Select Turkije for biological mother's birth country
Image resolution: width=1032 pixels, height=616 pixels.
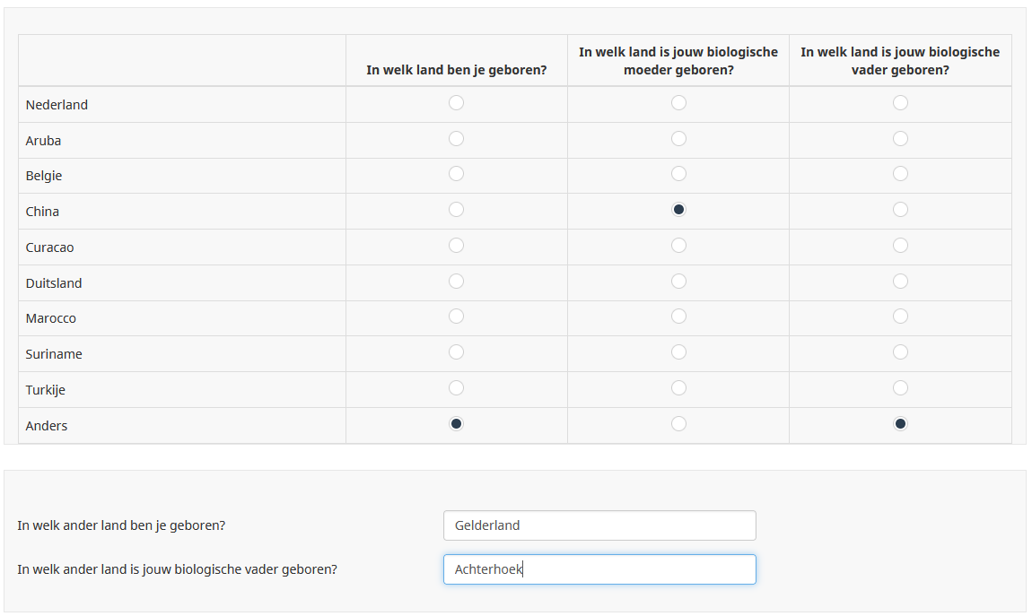pyautogui.click(x=678, y=388)
